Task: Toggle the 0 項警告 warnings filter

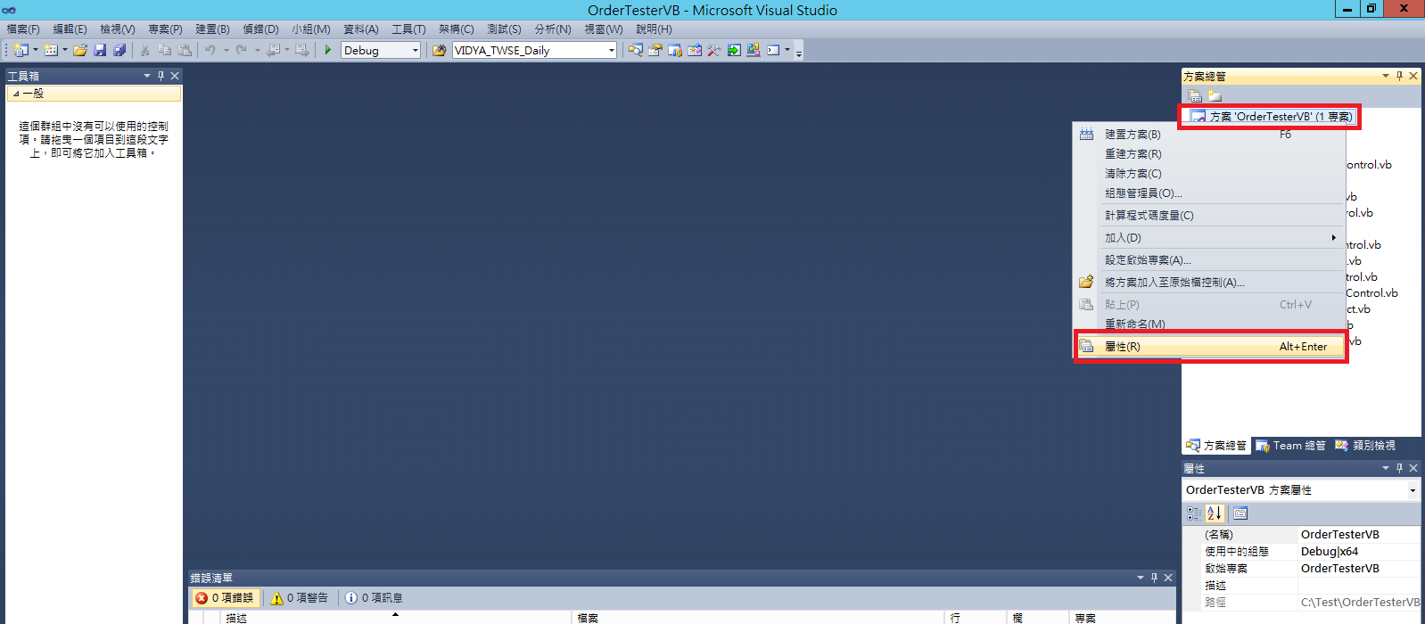Action: (x=300, y=597)
